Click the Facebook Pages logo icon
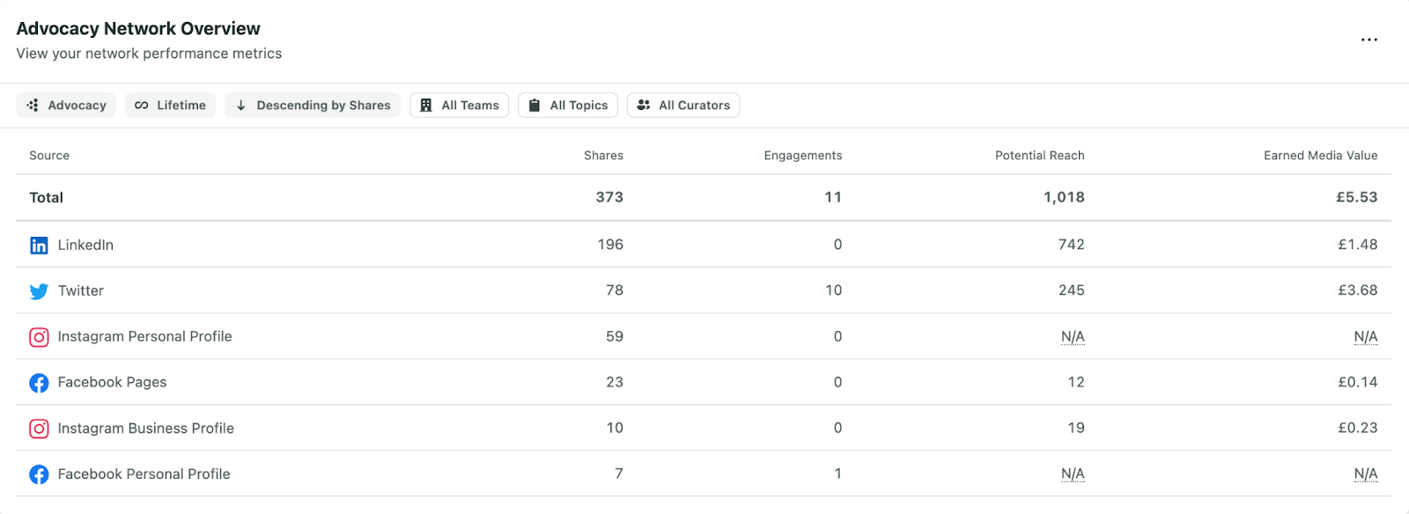Image resolution: width=1409 pixels, height=514 pixels. click(x=39, y=383)
